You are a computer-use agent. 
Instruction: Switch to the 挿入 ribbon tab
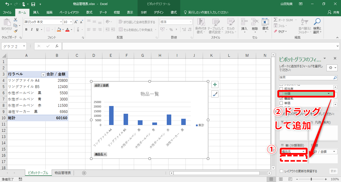[36, 12]
